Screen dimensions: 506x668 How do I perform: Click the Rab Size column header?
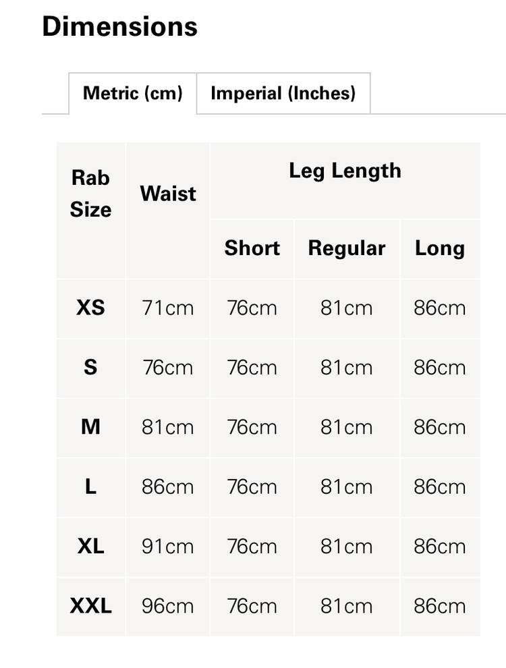click(90, 194)
